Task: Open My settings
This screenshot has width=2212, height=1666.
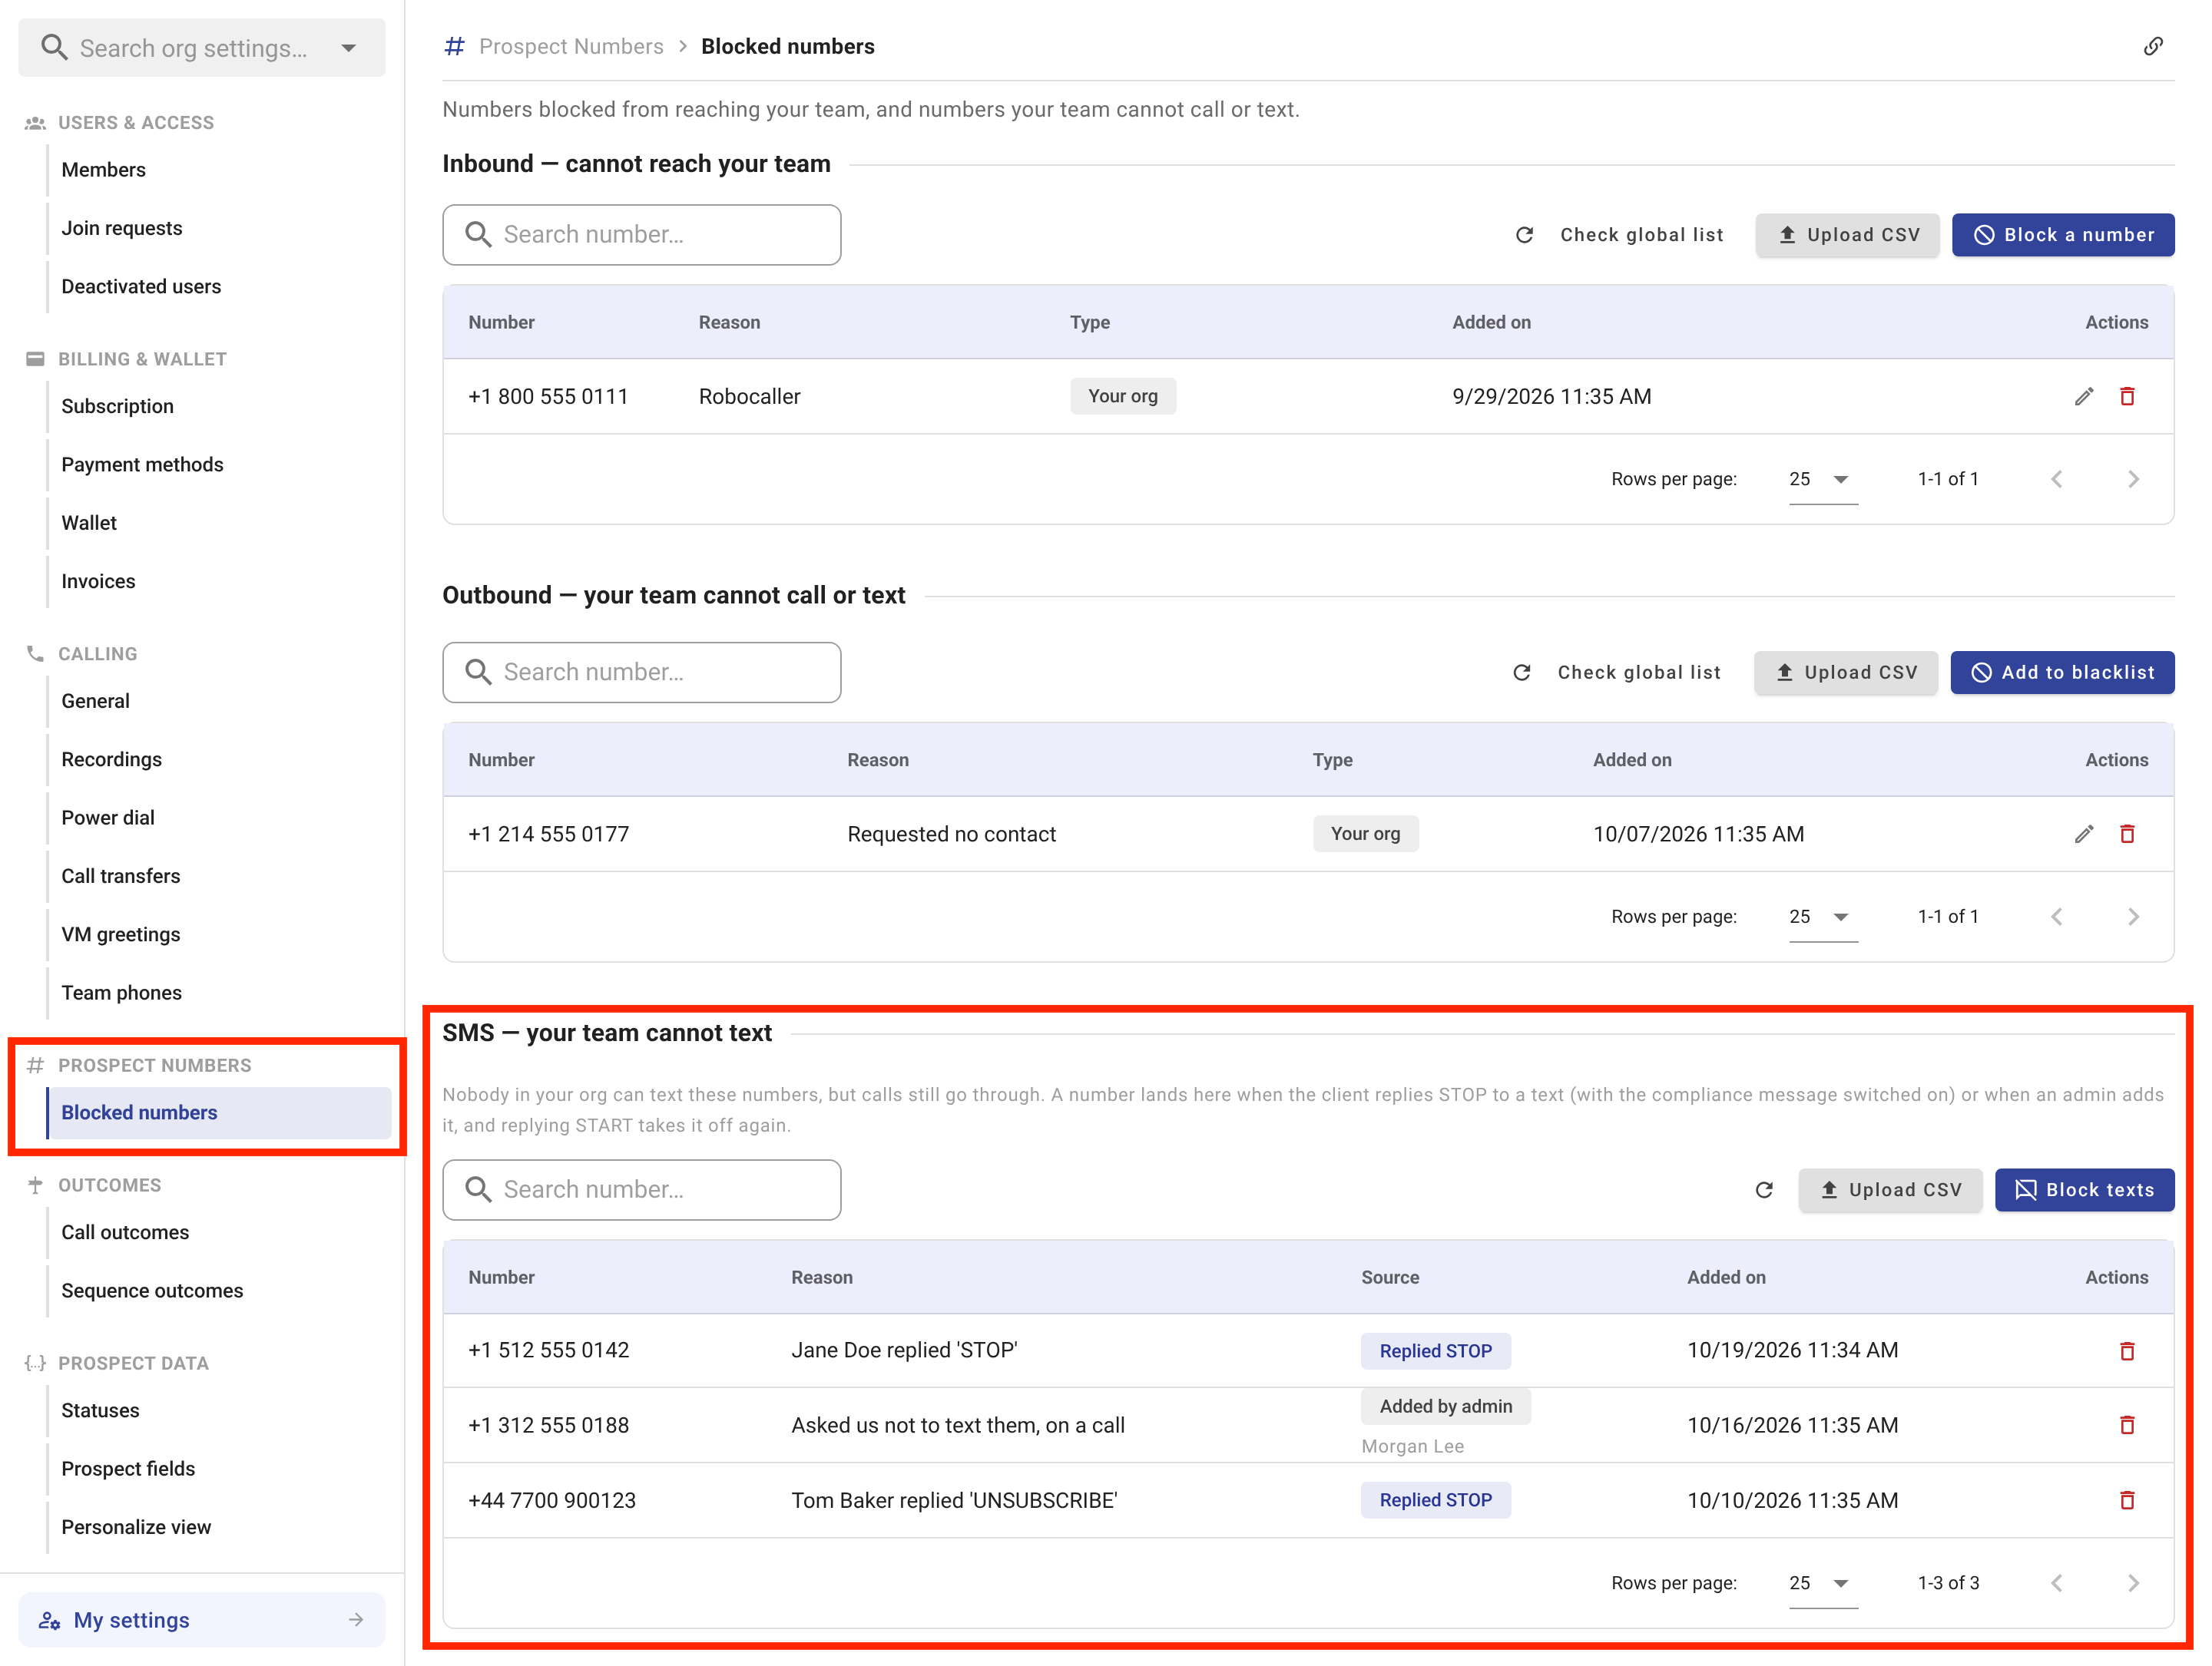Action: pyautogui.click(x=202, y=1620)
